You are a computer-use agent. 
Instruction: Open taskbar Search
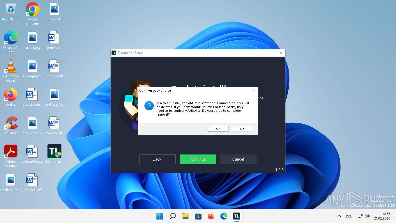pyautogui.click(x=172, y=216)
